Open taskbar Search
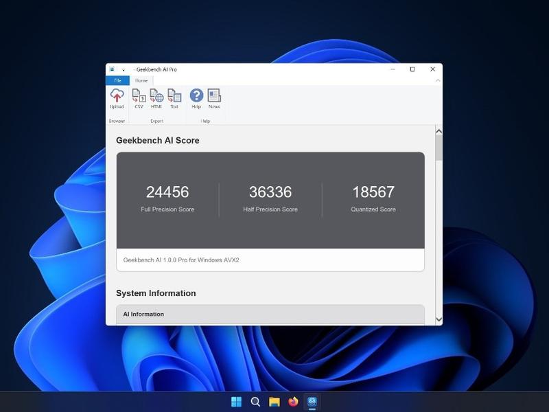Viewport: 549px width, 412px height. pyautogui.click(x=255, y=402)
